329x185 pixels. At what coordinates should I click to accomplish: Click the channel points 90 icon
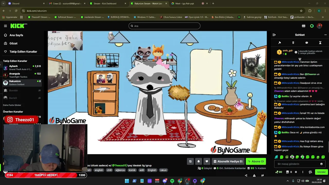[x=279, y=172]
